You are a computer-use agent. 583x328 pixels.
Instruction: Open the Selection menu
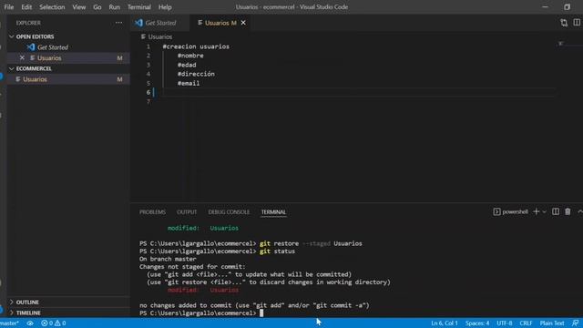coord(52,7)
